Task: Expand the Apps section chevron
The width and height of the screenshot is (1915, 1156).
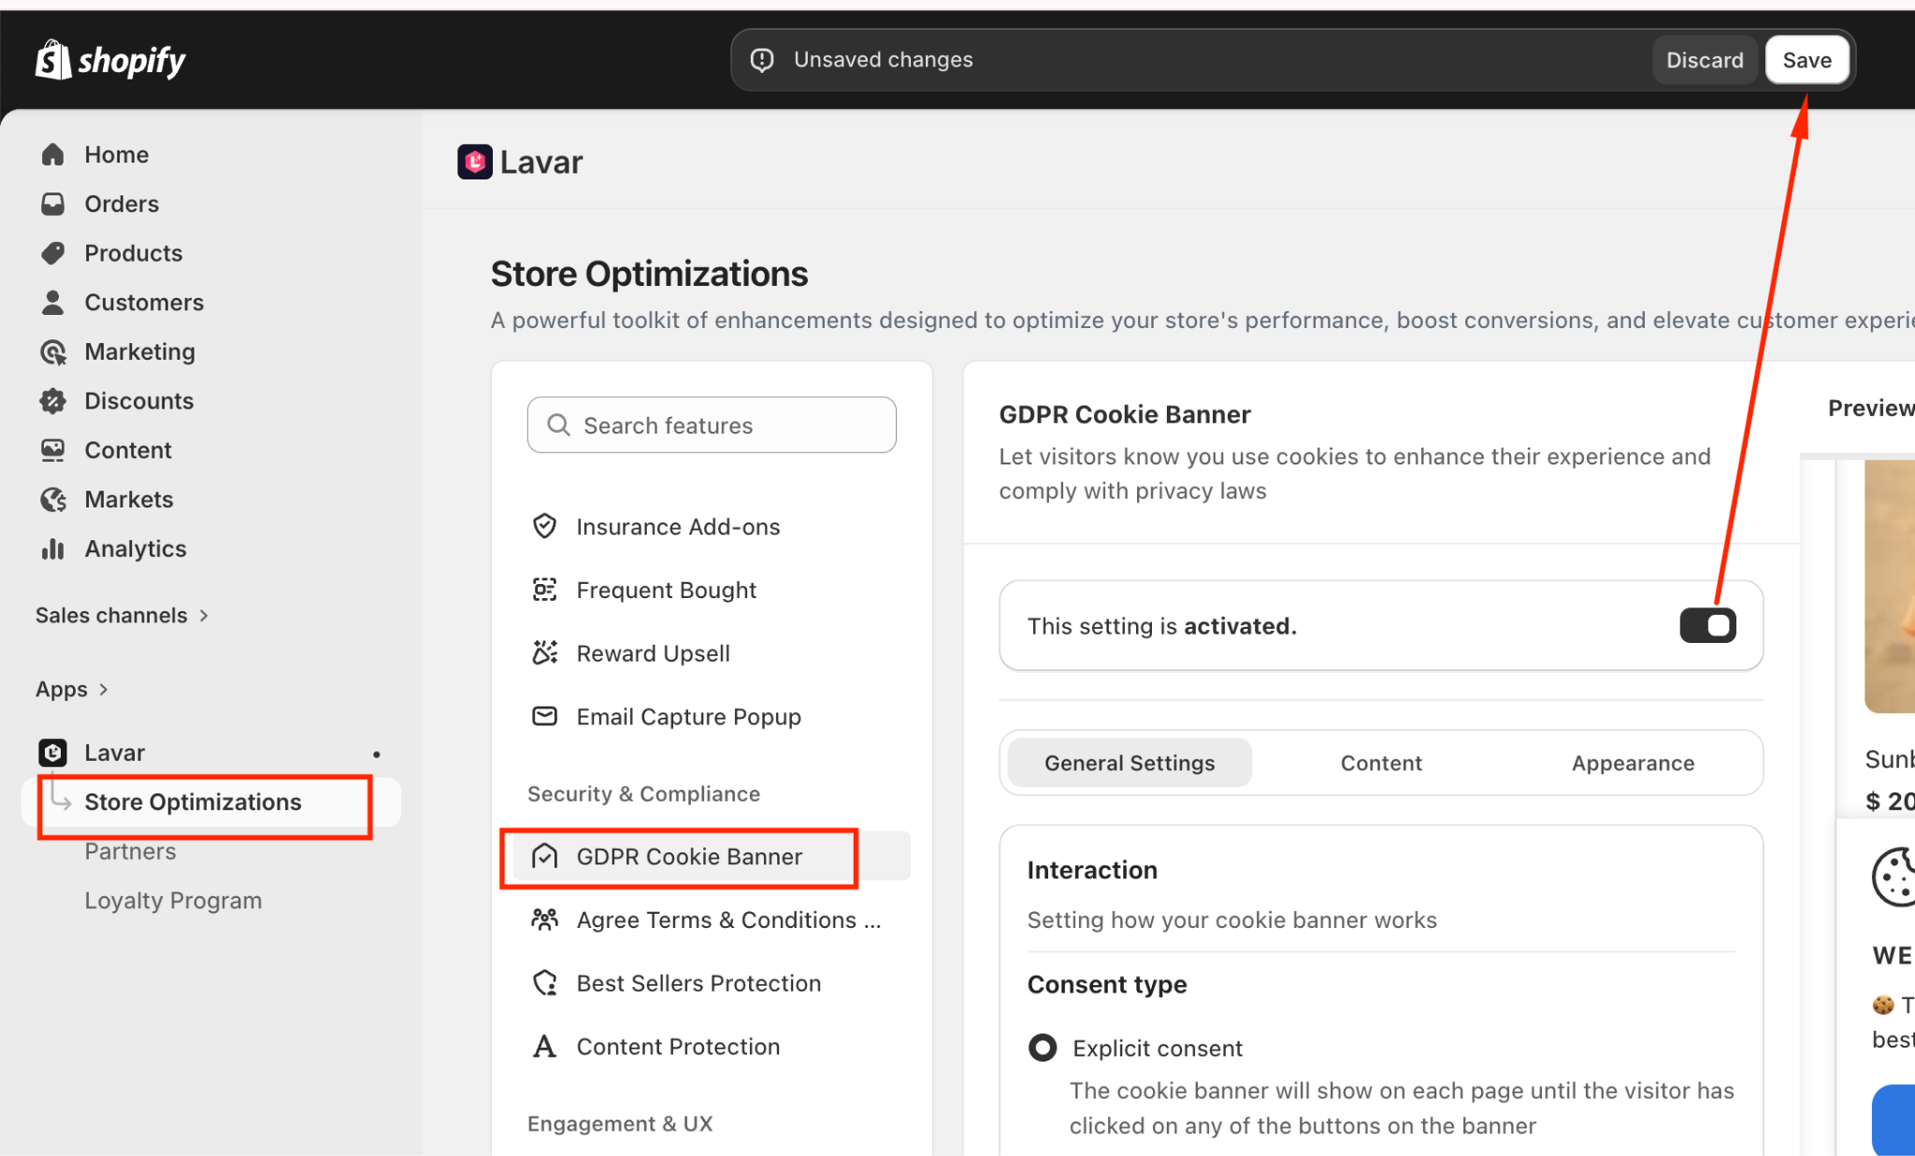Action: 103,690
